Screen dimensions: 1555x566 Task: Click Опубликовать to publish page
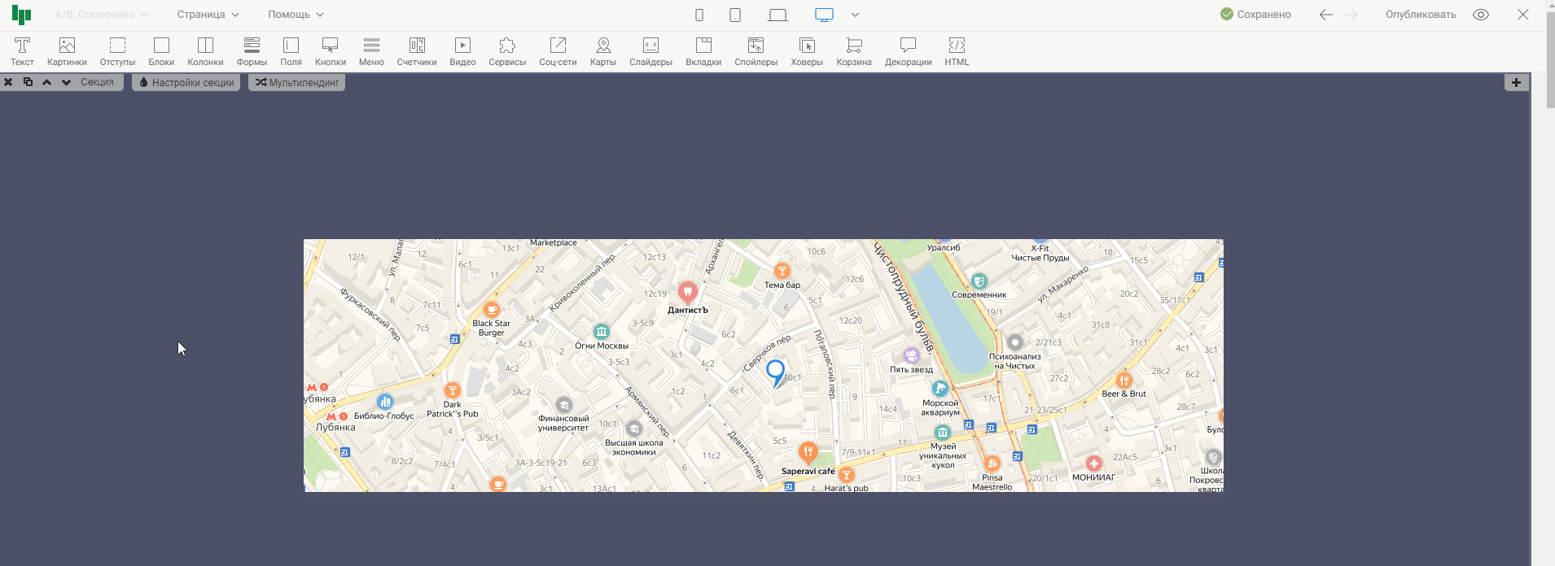coord(1421,15)
